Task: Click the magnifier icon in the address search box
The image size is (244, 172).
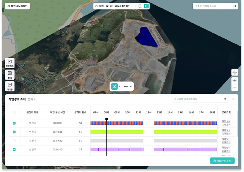Action: click(235, 6)
